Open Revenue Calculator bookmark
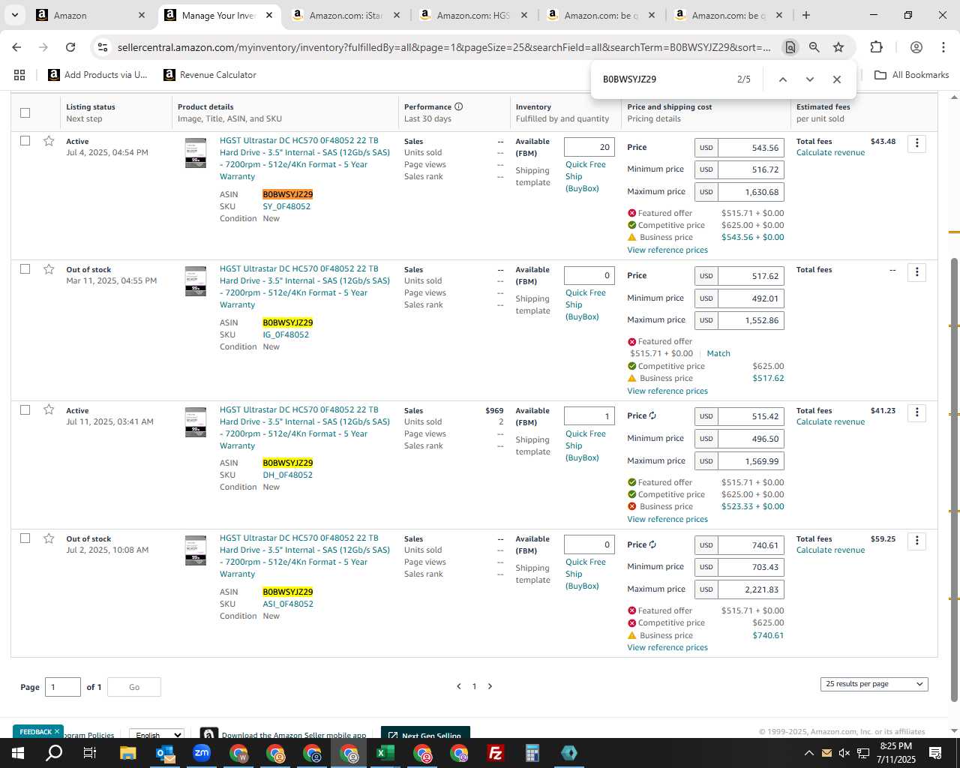Viewport: 960px width, 768px height. pos(211,75)
